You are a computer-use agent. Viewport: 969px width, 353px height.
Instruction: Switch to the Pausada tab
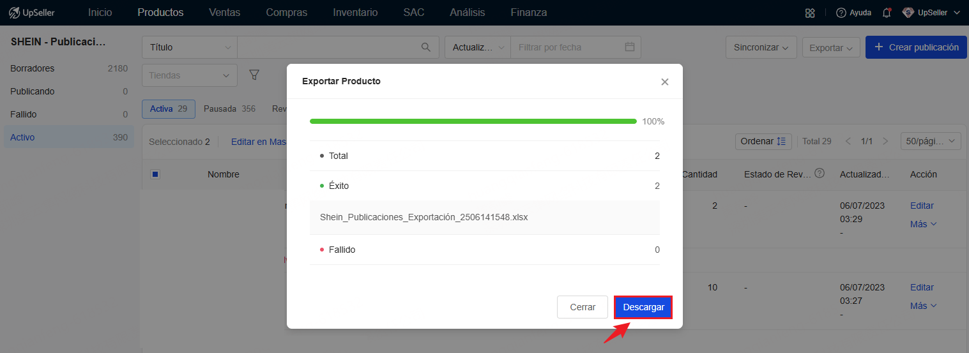[x=229, y=109]
